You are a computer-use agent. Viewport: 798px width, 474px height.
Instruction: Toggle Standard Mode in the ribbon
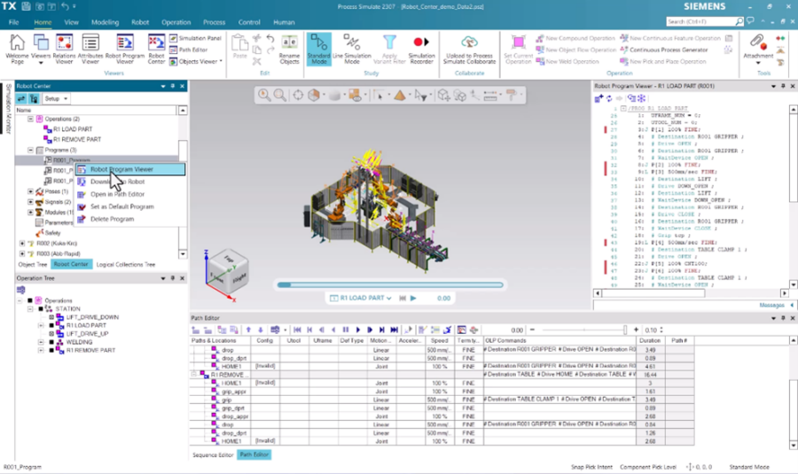[319, 49]
